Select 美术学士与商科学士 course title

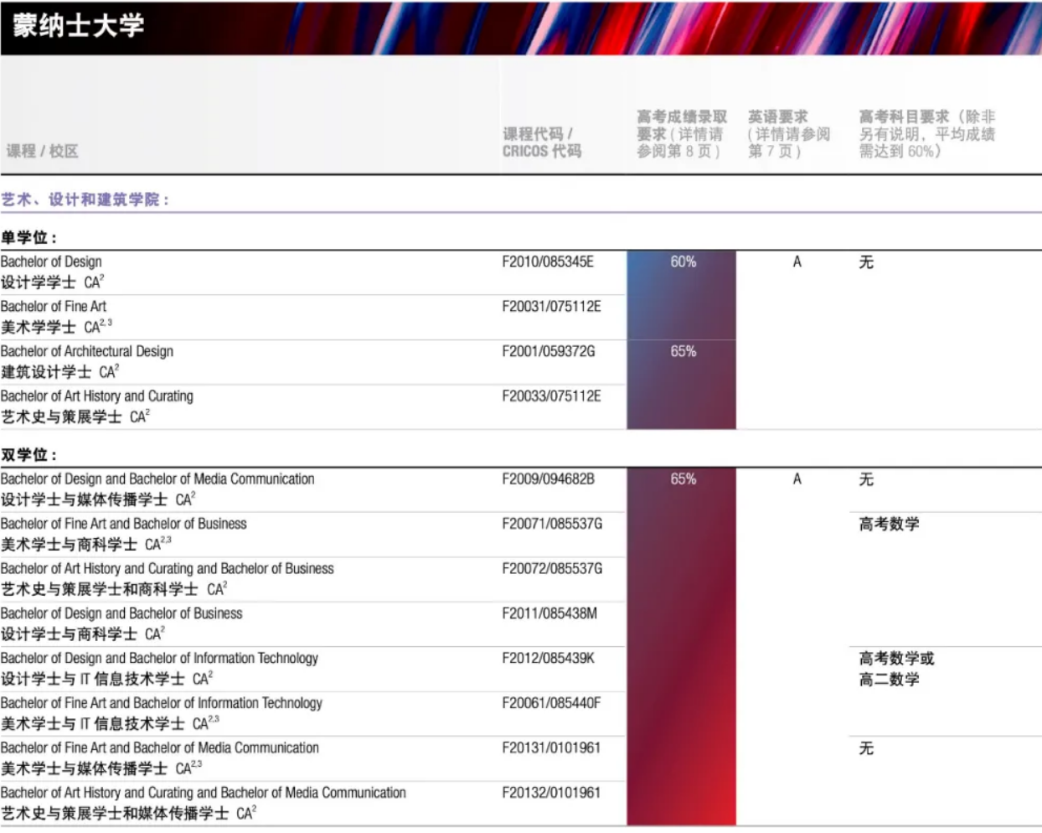(x=69, y=545)
